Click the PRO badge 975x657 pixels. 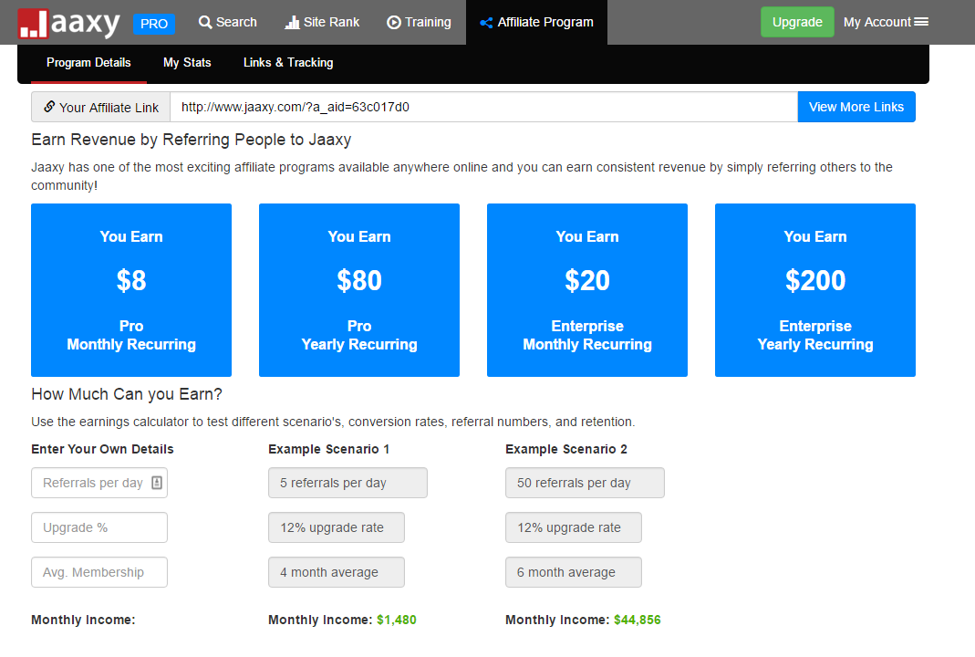coord(153,24)
